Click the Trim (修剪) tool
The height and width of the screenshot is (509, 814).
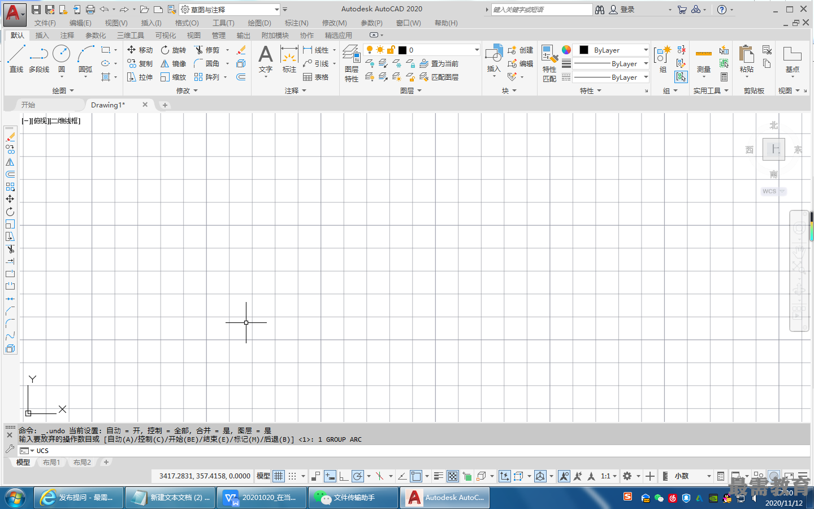(x=207, y=50)
